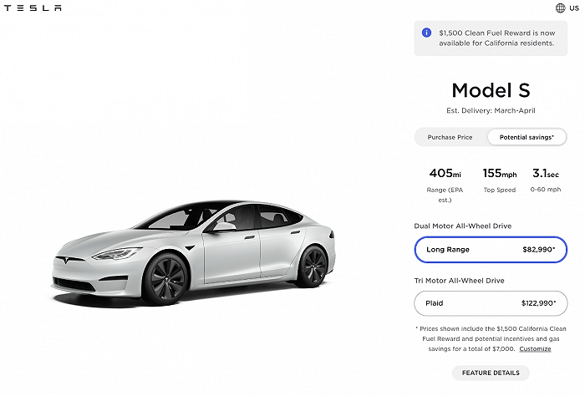Click the 3.1sec acceleration stat
The image size is (585, 396).
point(547,180)
